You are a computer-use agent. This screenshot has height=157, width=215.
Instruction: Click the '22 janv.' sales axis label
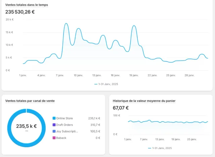point(152,75)
